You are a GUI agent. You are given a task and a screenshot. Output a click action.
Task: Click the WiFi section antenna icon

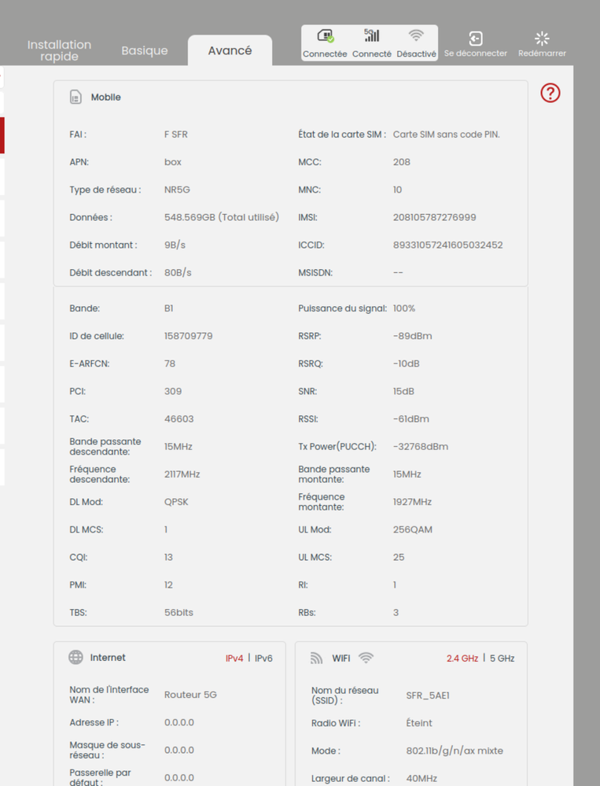point(316,658)
